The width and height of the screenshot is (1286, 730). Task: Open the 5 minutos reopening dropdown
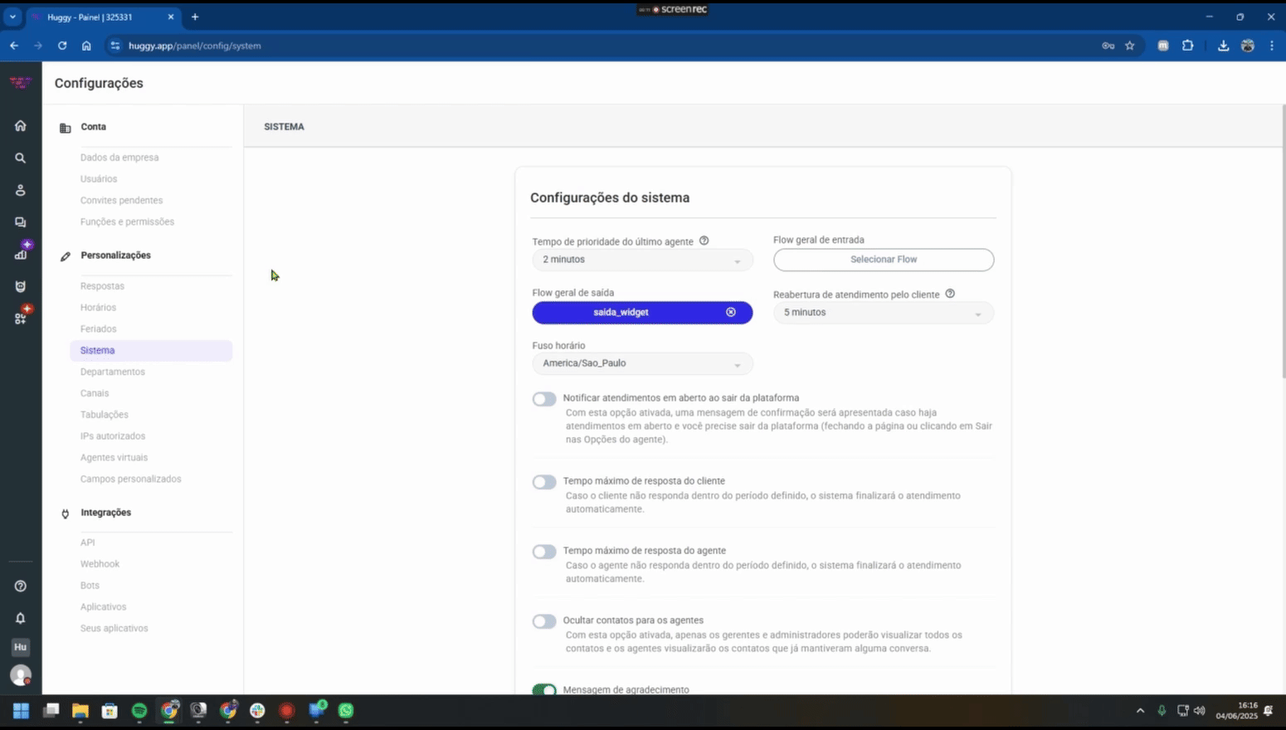[x=884, y=313]
